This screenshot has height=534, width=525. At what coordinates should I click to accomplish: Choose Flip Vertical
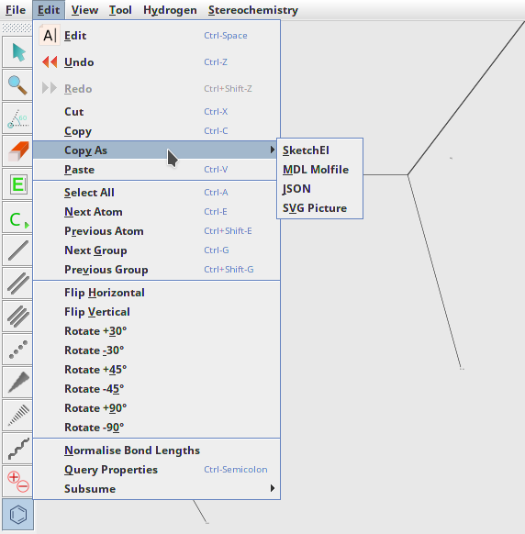click(157, 312)
